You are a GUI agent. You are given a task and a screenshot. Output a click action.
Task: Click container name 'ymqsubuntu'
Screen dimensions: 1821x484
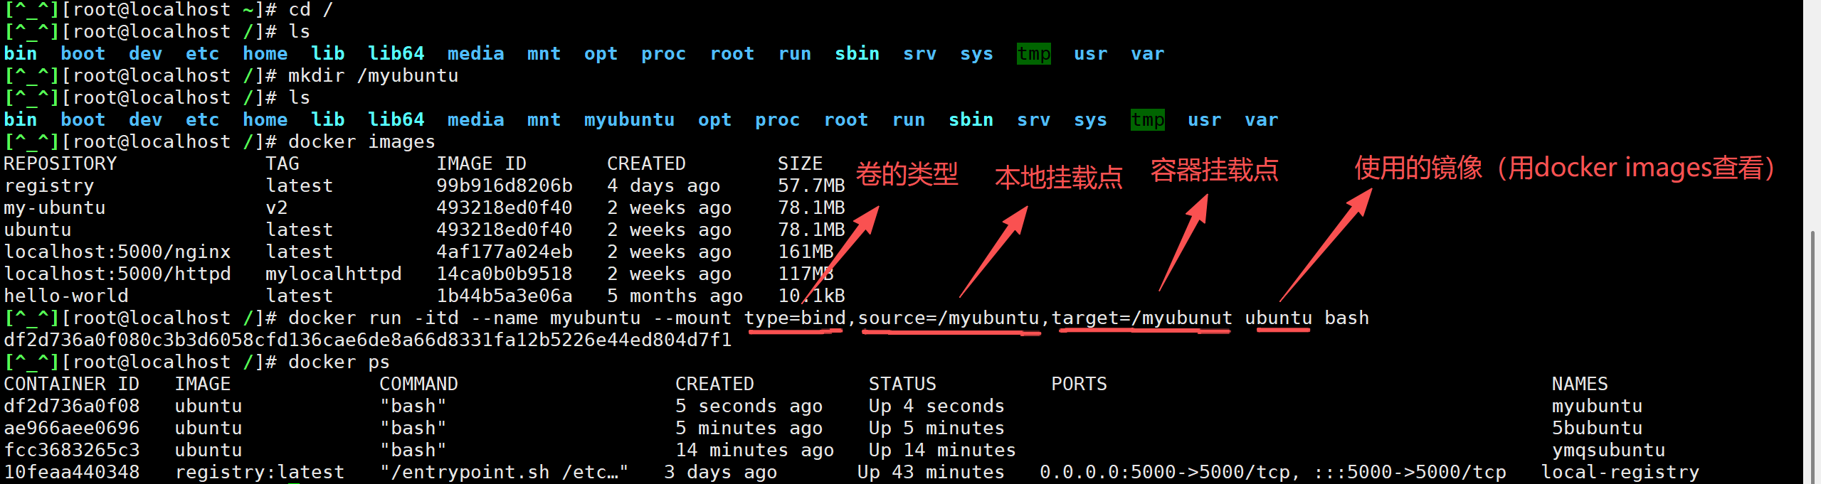pyautogui.click(x=1608, y=451)
